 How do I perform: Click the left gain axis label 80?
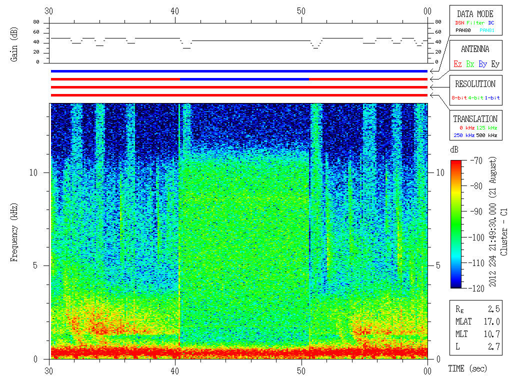36,22
